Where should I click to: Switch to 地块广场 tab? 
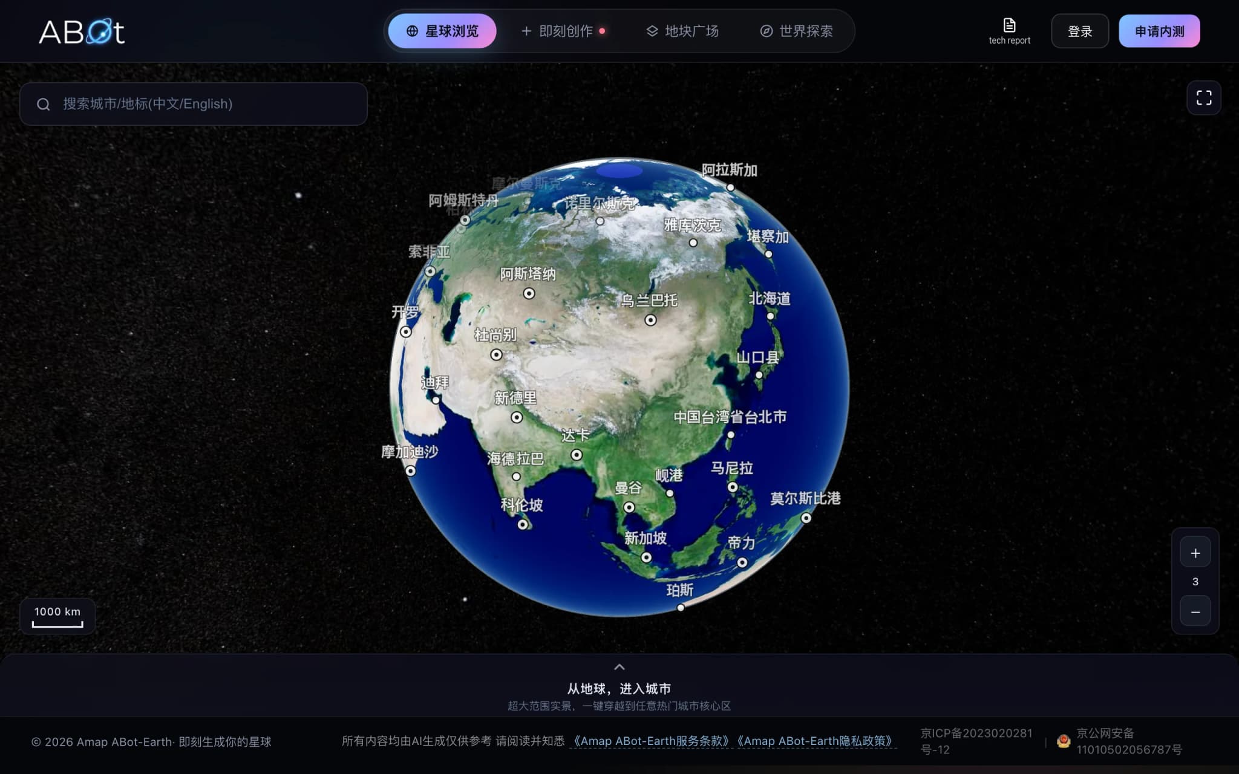[x=682, y=31]
